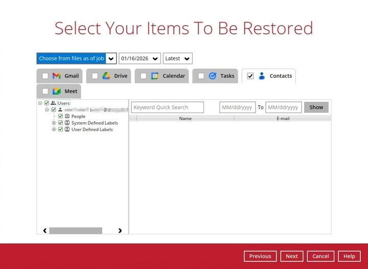Open the 01/16/2026 date dropdown
Image resolution: width=368 pixels, height=269 pixels.
pos(155,58)
